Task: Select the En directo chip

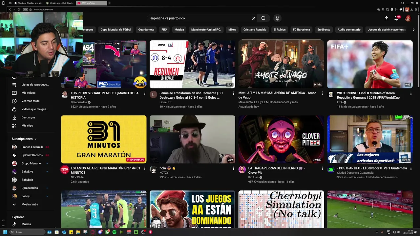Action: click(x=324, y=29)
